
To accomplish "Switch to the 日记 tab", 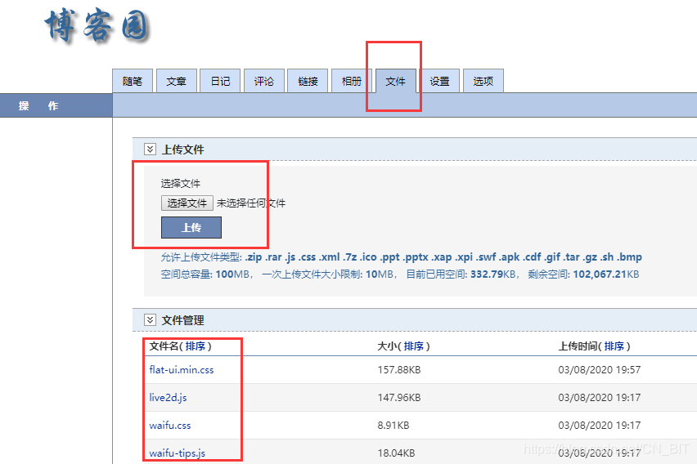I will 220,81.
